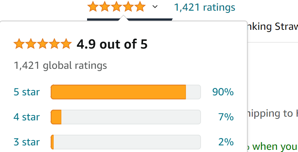
Task: Click the product title text behind popover
Action: pyautogui.click(x=273, y=27)
